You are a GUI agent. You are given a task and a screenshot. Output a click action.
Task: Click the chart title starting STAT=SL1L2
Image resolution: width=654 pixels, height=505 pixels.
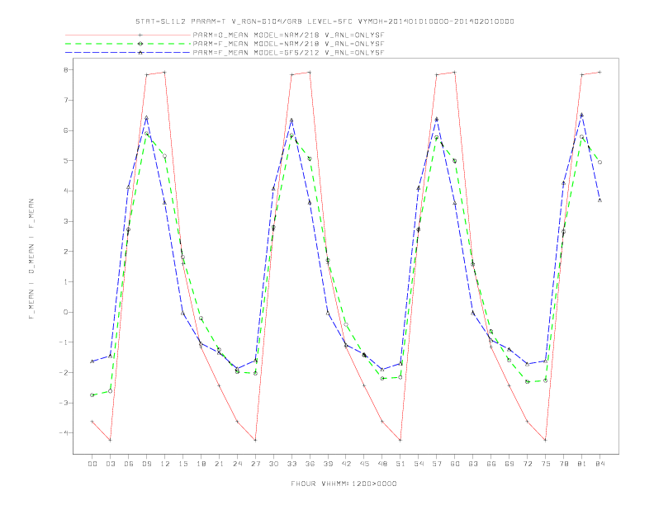(x=325, y=21)
